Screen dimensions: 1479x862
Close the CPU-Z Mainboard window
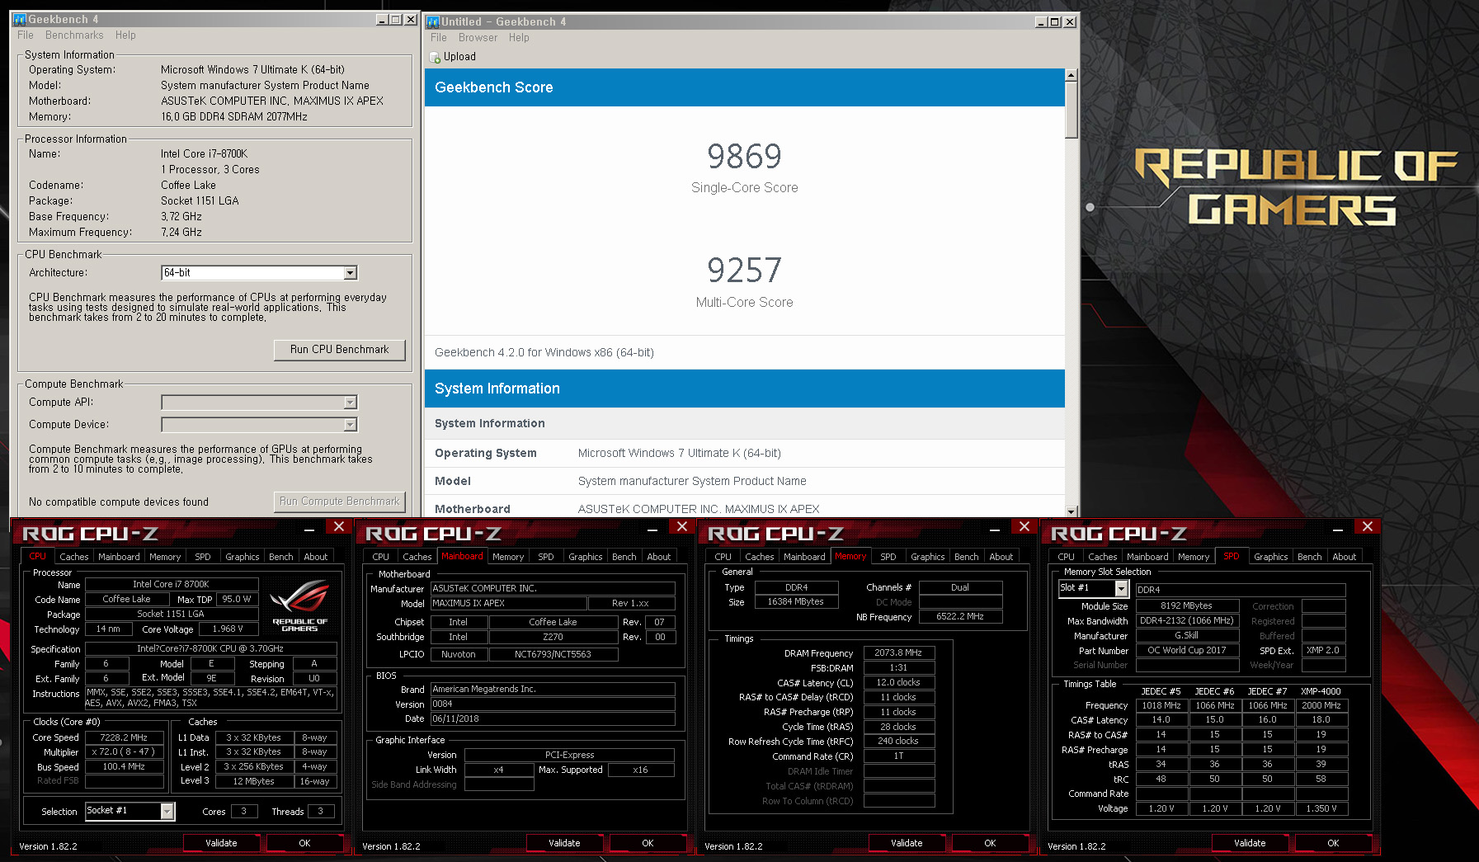click(x=682, y=527)
